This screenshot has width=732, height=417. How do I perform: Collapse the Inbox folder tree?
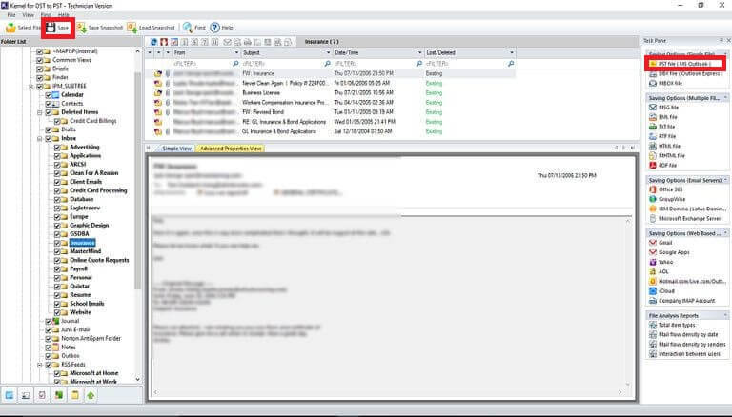coord(40,139)
